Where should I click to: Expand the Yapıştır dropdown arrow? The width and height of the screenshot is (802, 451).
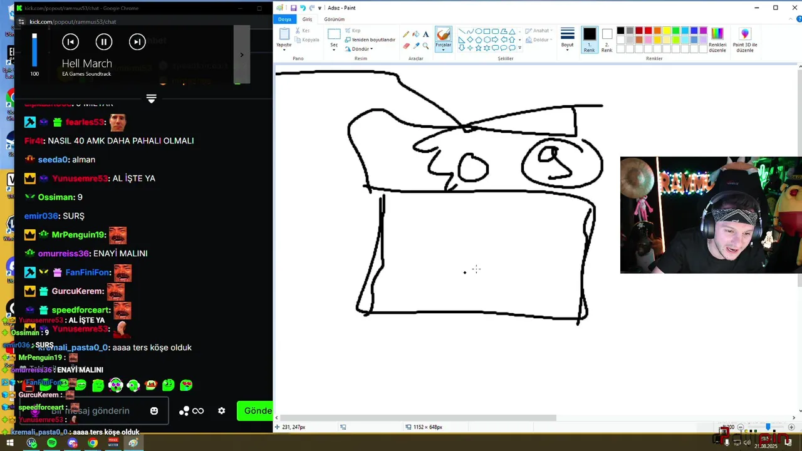[284, 49]
